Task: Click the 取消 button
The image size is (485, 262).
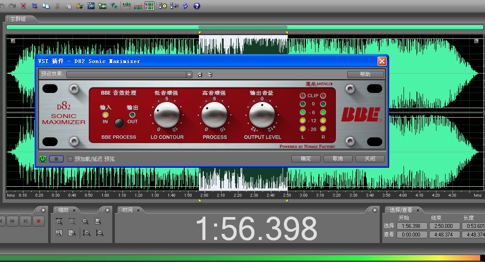Action: [338, 159]
